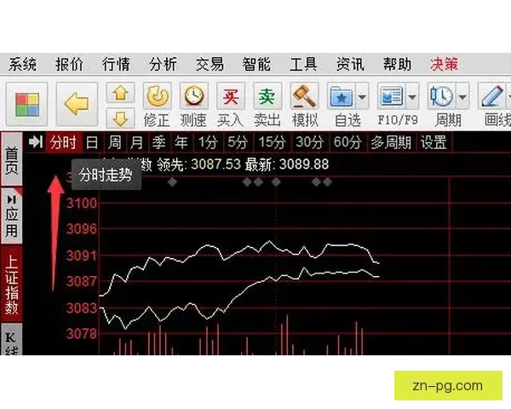Click the 3096 price axis label
The height and width of the screenshot is (409, 511).
point(82,229)
